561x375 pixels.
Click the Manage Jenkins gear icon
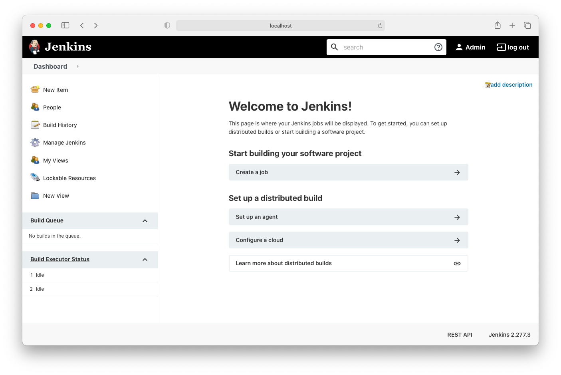tap(35, 143)
